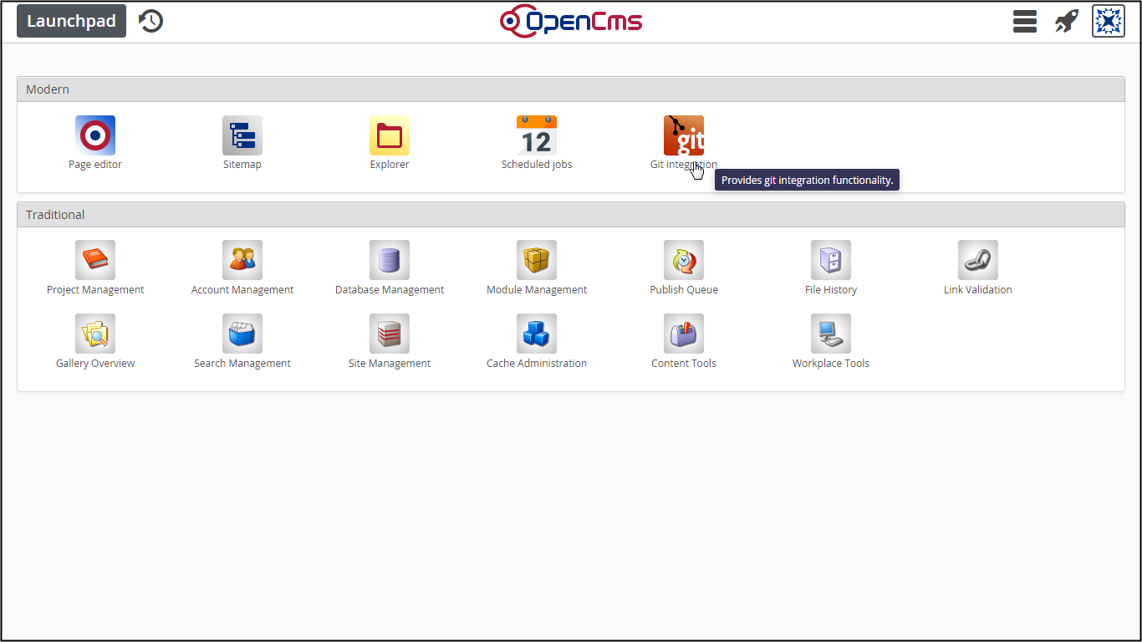Viewport: 1142px width, 642px height.
Task: Open the Publish Queue icon
Action: (x=684, y=261)
